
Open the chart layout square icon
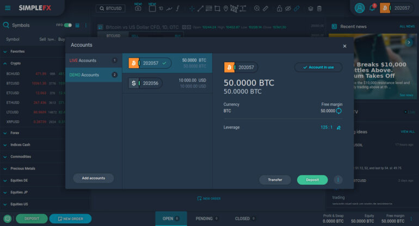click(152, 9)
